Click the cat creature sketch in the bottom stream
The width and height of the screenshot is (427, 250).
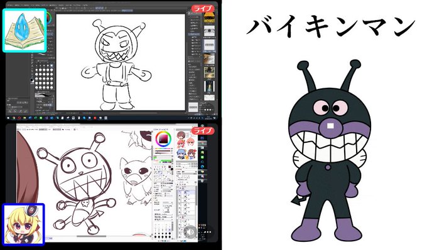tap(136, 180)
